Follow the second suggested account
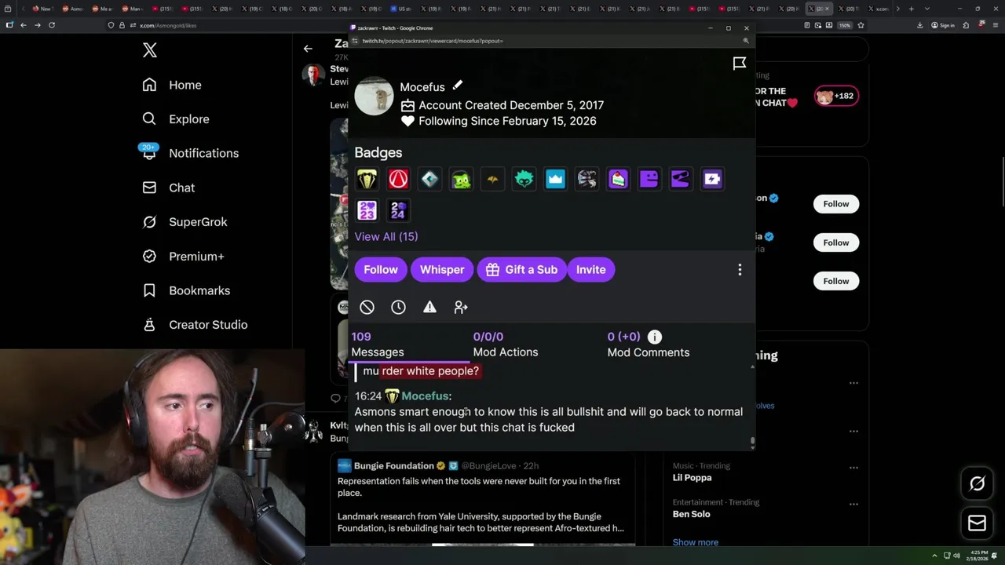 coord(836,242)
